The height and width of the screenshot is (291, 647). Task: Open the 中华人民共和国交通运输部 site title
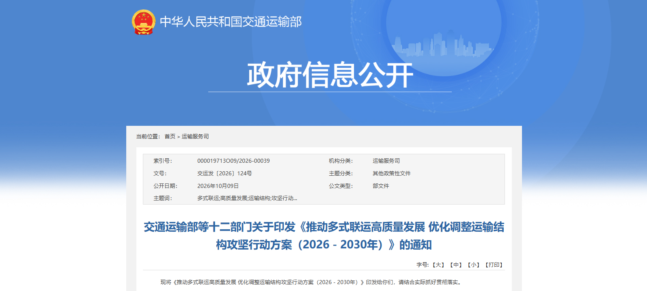click(x=231, y=22)
